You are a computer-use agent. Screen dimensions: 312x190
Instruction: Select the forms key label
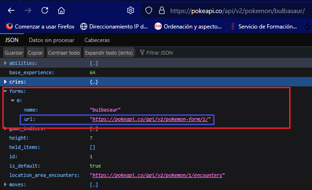pyautogui.click(x=18, y=91)
